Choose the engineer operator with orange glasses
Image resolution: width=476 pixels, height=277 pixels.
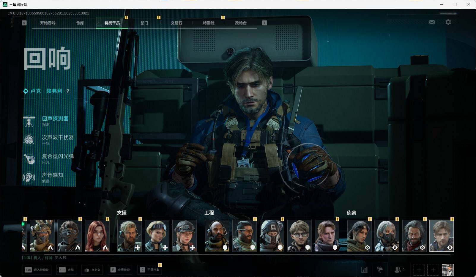(x=244, y=236)
